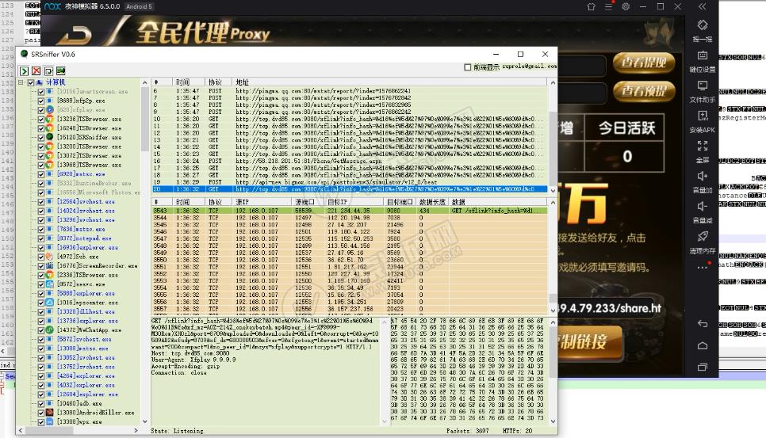Uncheck [10460]adb.exe checkbox
Image resolution: width=766 pixels, height=438 pixels.
coord(41,403)
